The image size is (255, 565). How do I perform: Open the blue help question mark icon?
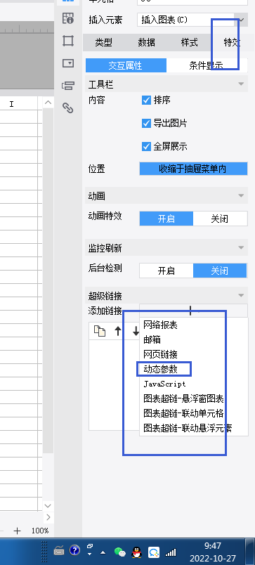[74, 550]
